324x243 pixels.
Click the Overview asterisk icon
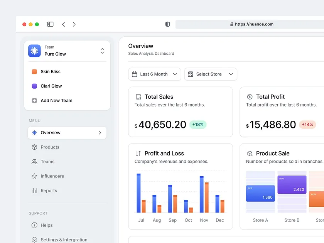34,133
